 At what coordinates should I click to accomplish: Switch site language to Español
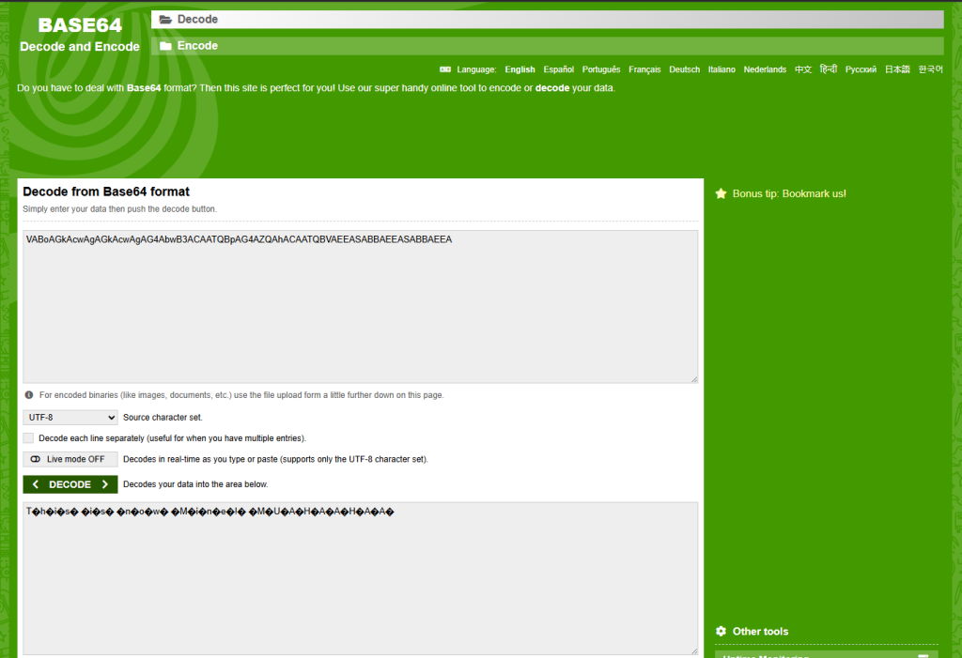558,69
